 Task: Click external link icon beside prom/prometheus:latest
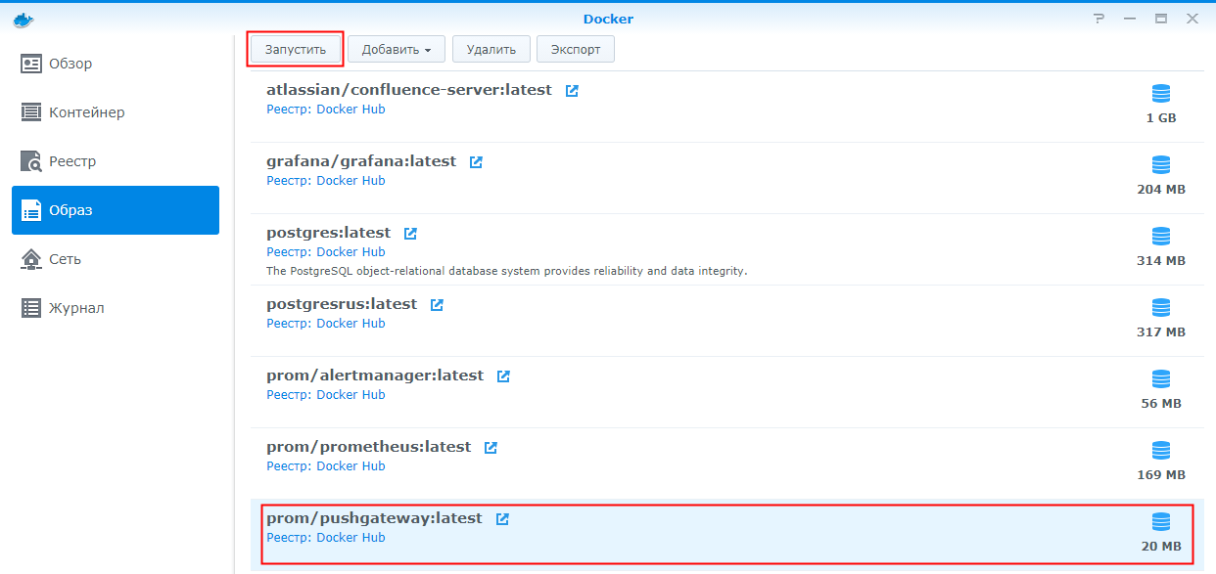(491, 448)
